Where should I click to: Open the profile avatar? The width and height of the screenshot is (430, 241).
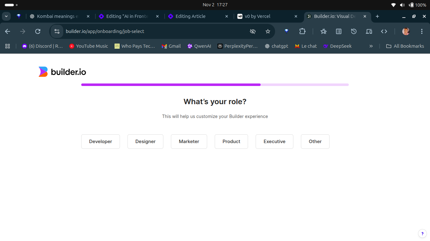pos(406,31)
